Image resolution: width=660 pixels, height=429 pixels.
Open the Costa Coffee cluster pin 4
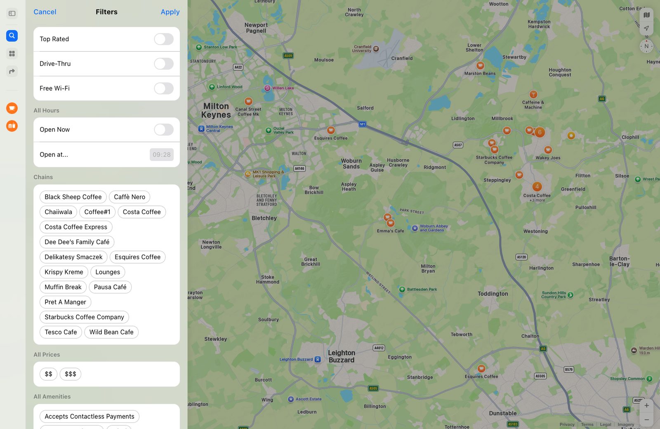(537, 186)
